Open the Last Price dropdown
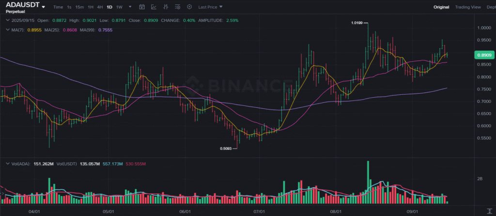Viewport: 496px width, 216px height. pos(211,7)
